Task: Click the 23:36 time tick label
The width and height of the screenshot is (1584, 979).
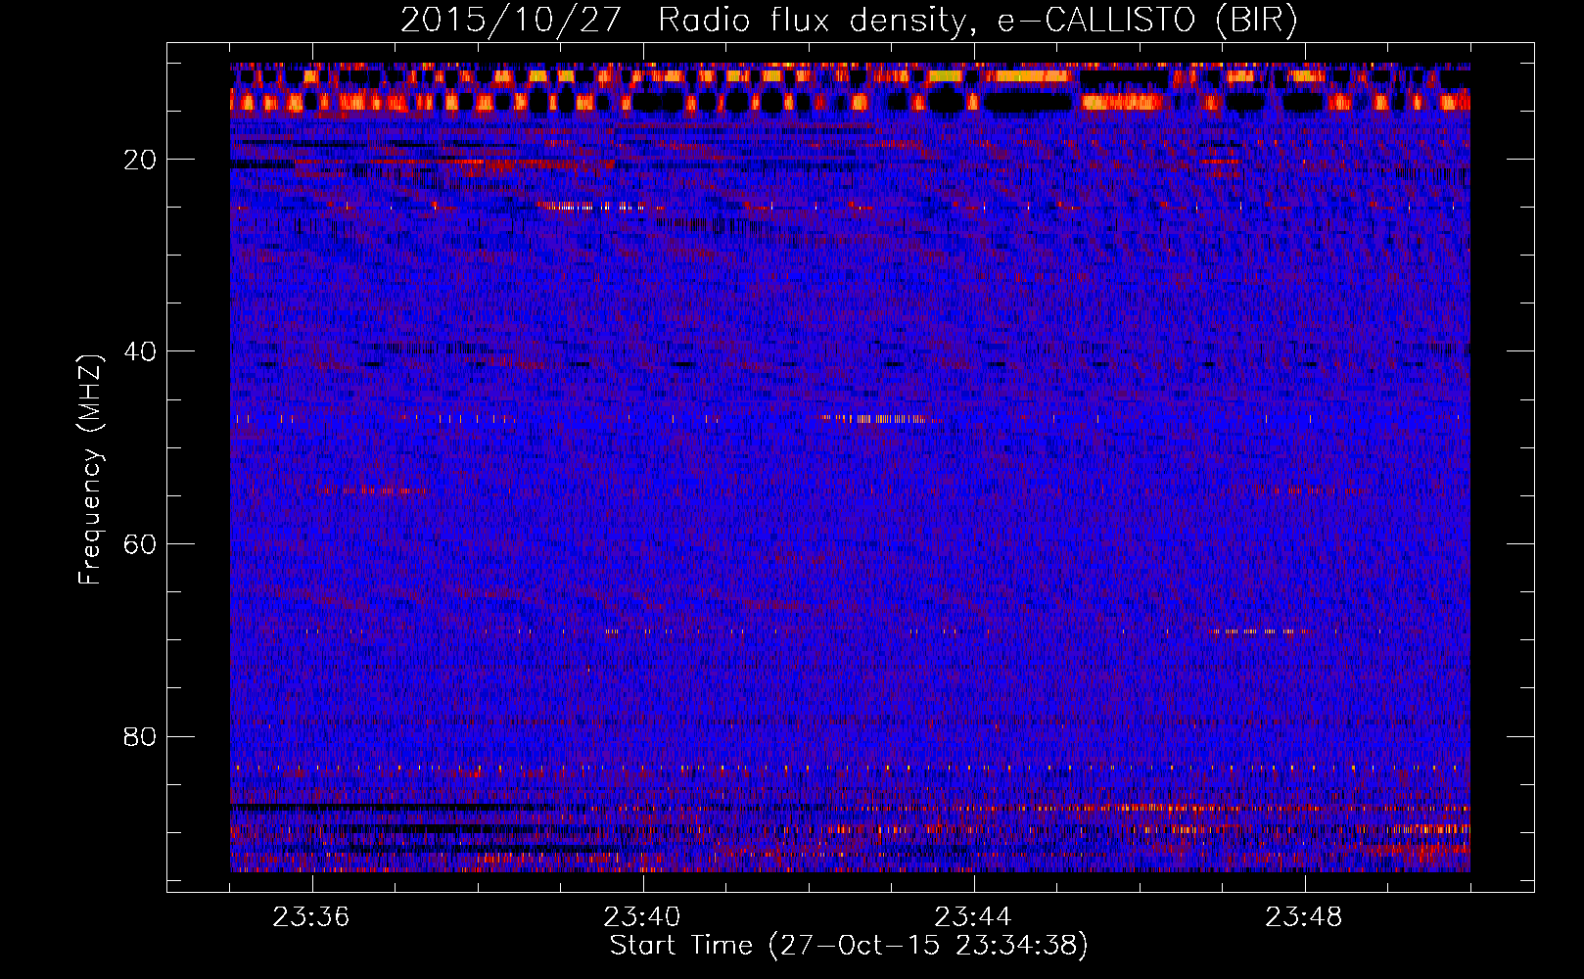Action: point(311,917)
